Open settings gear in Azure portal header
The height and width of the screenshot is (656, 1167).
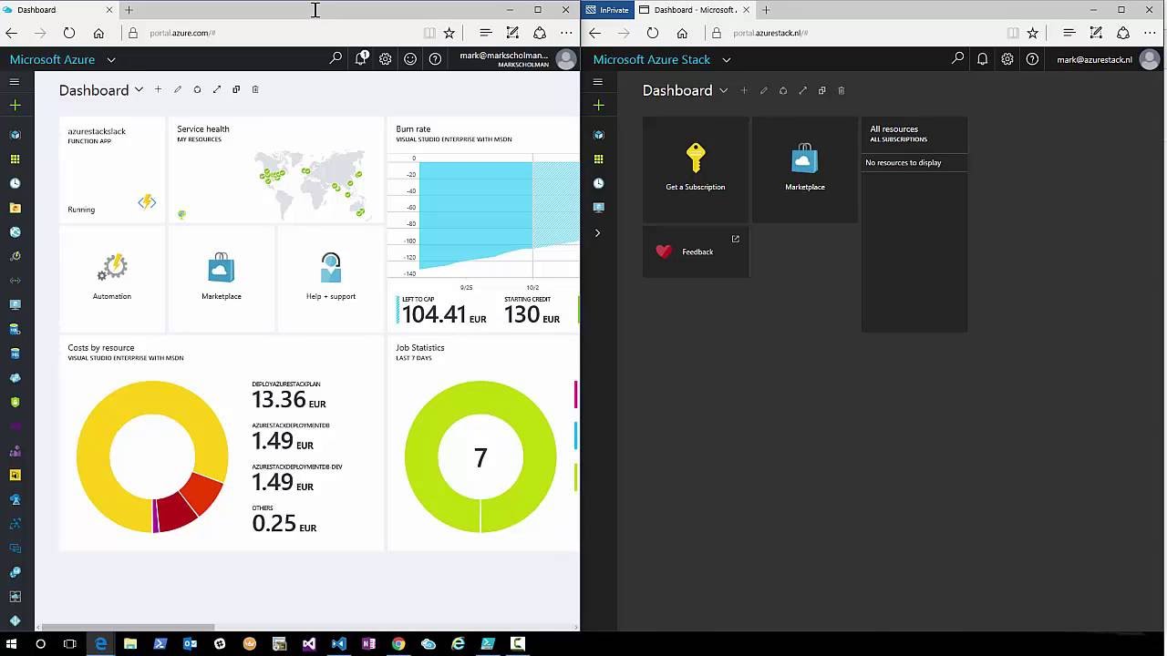386,59
